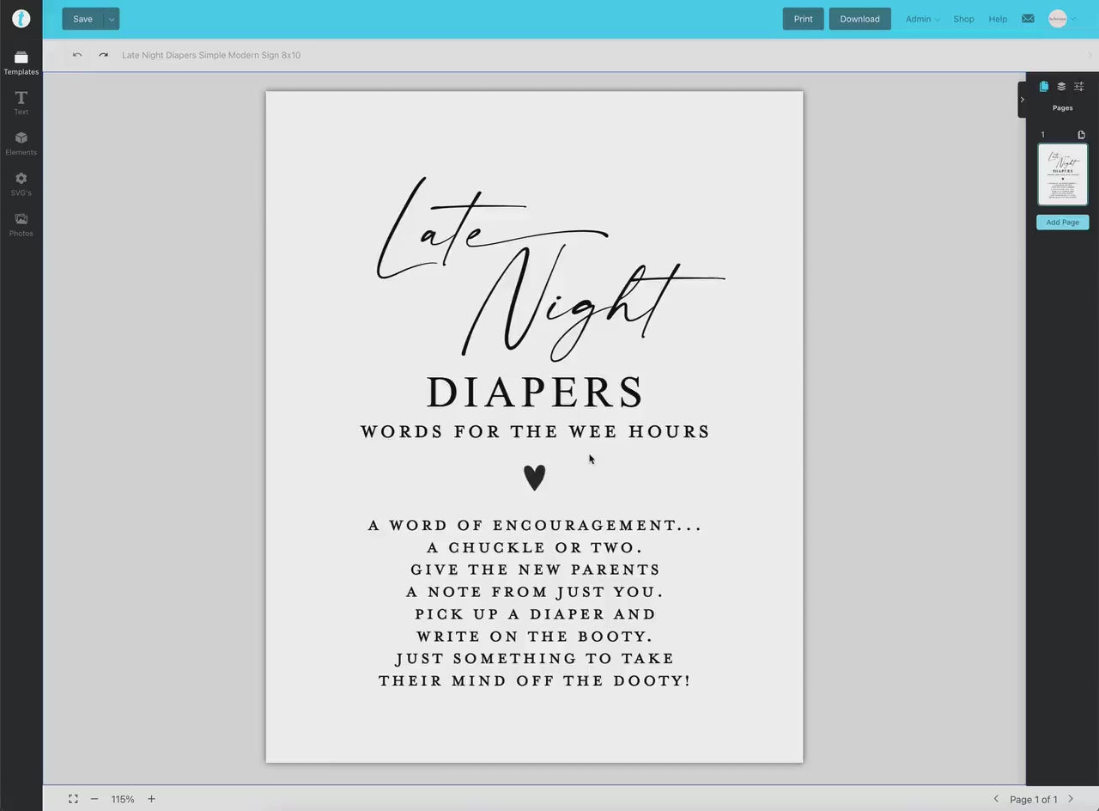This screenshot has width=1099, height=811.
Task: Select the line 'A CHUCKLE OR TWO.'
Action: coord(535,547)
